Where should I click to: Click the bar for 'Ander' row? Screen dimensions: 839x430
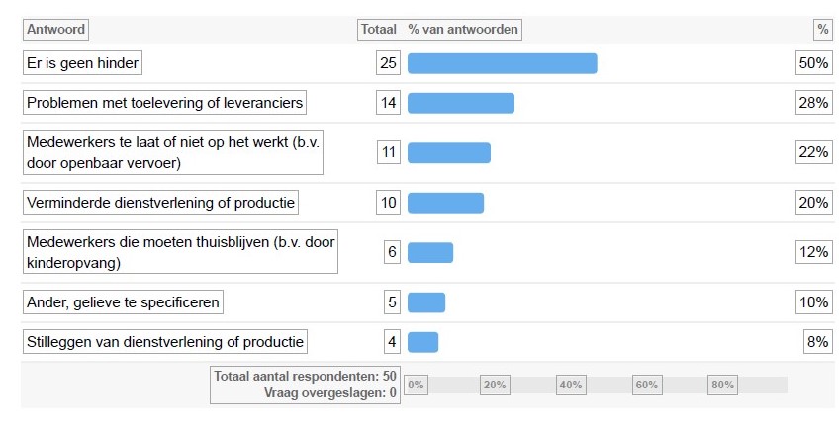pyautogui.click(x=426, y=302)
